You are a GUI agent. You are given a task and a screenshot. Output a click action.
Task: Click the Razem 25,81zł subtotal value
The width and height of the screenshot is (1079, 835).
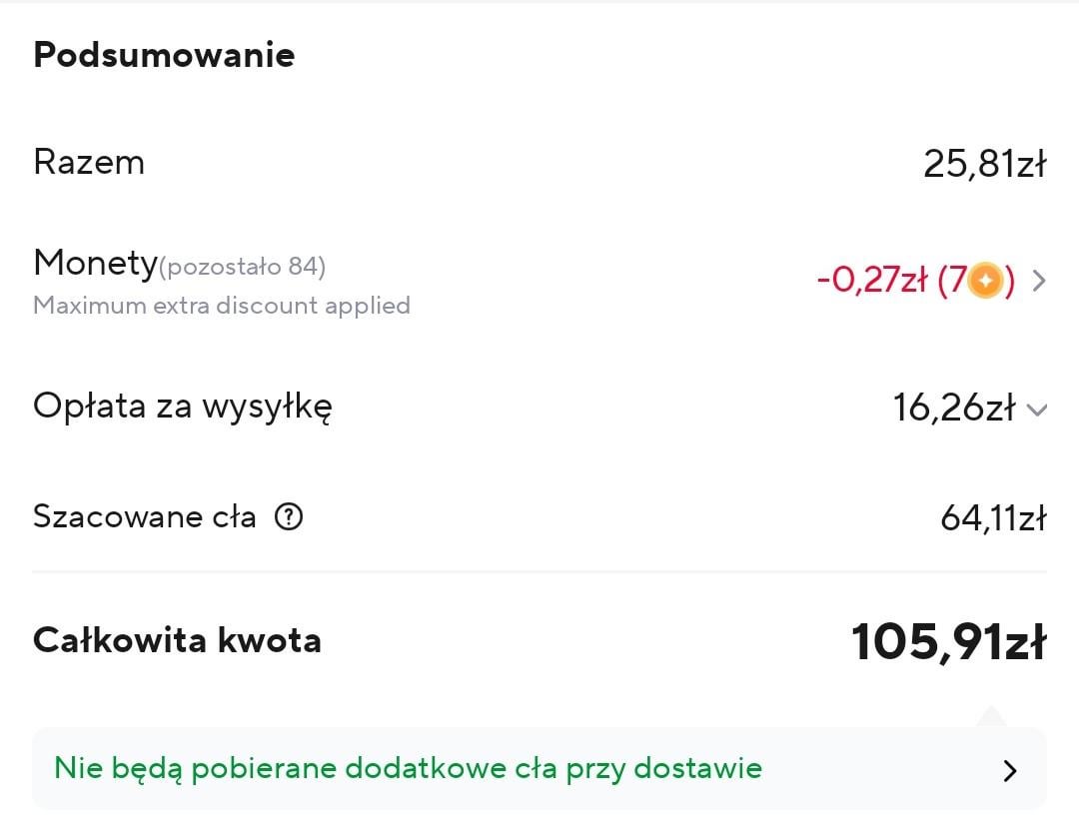(x=985, y=164)
